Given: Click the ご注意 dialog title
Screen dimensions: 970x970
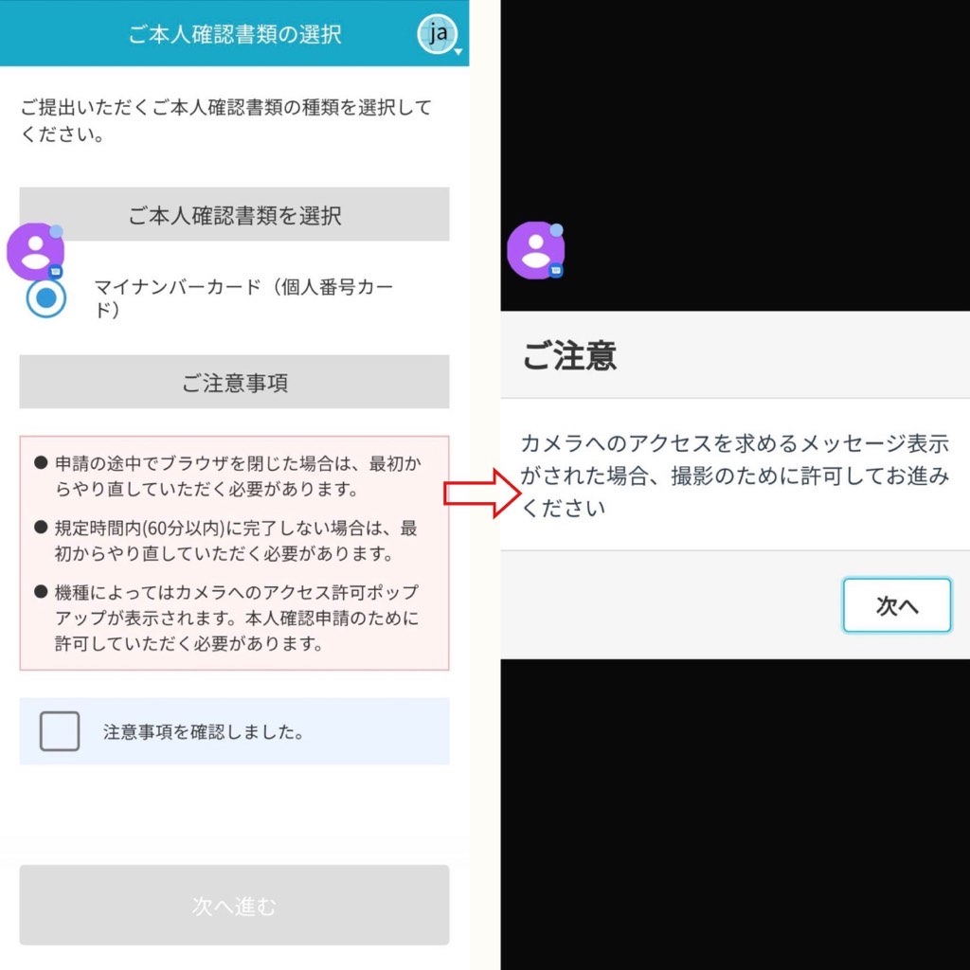Looking at the screenshot, I should click(569, 356).
